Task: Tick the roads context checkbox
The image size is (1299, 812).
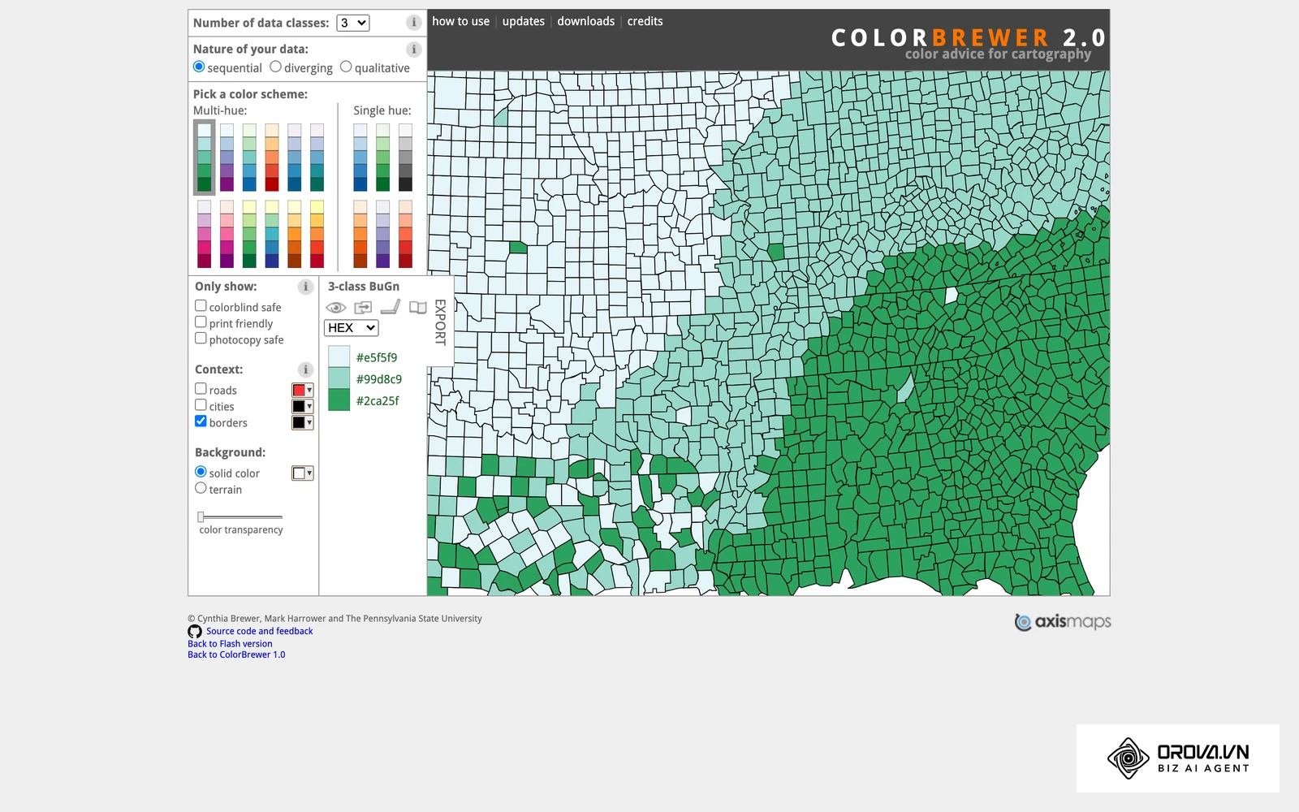Action: [201, 389]
